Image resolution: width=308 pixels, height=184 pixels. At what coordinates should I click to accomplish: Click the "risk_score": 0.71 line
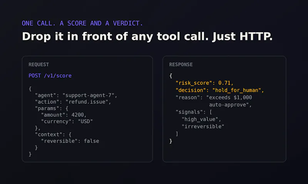click(x=204, y=83)
